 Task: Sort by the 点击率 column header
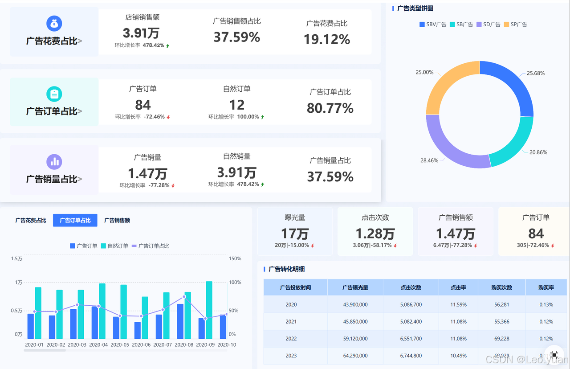coord(458,287)
